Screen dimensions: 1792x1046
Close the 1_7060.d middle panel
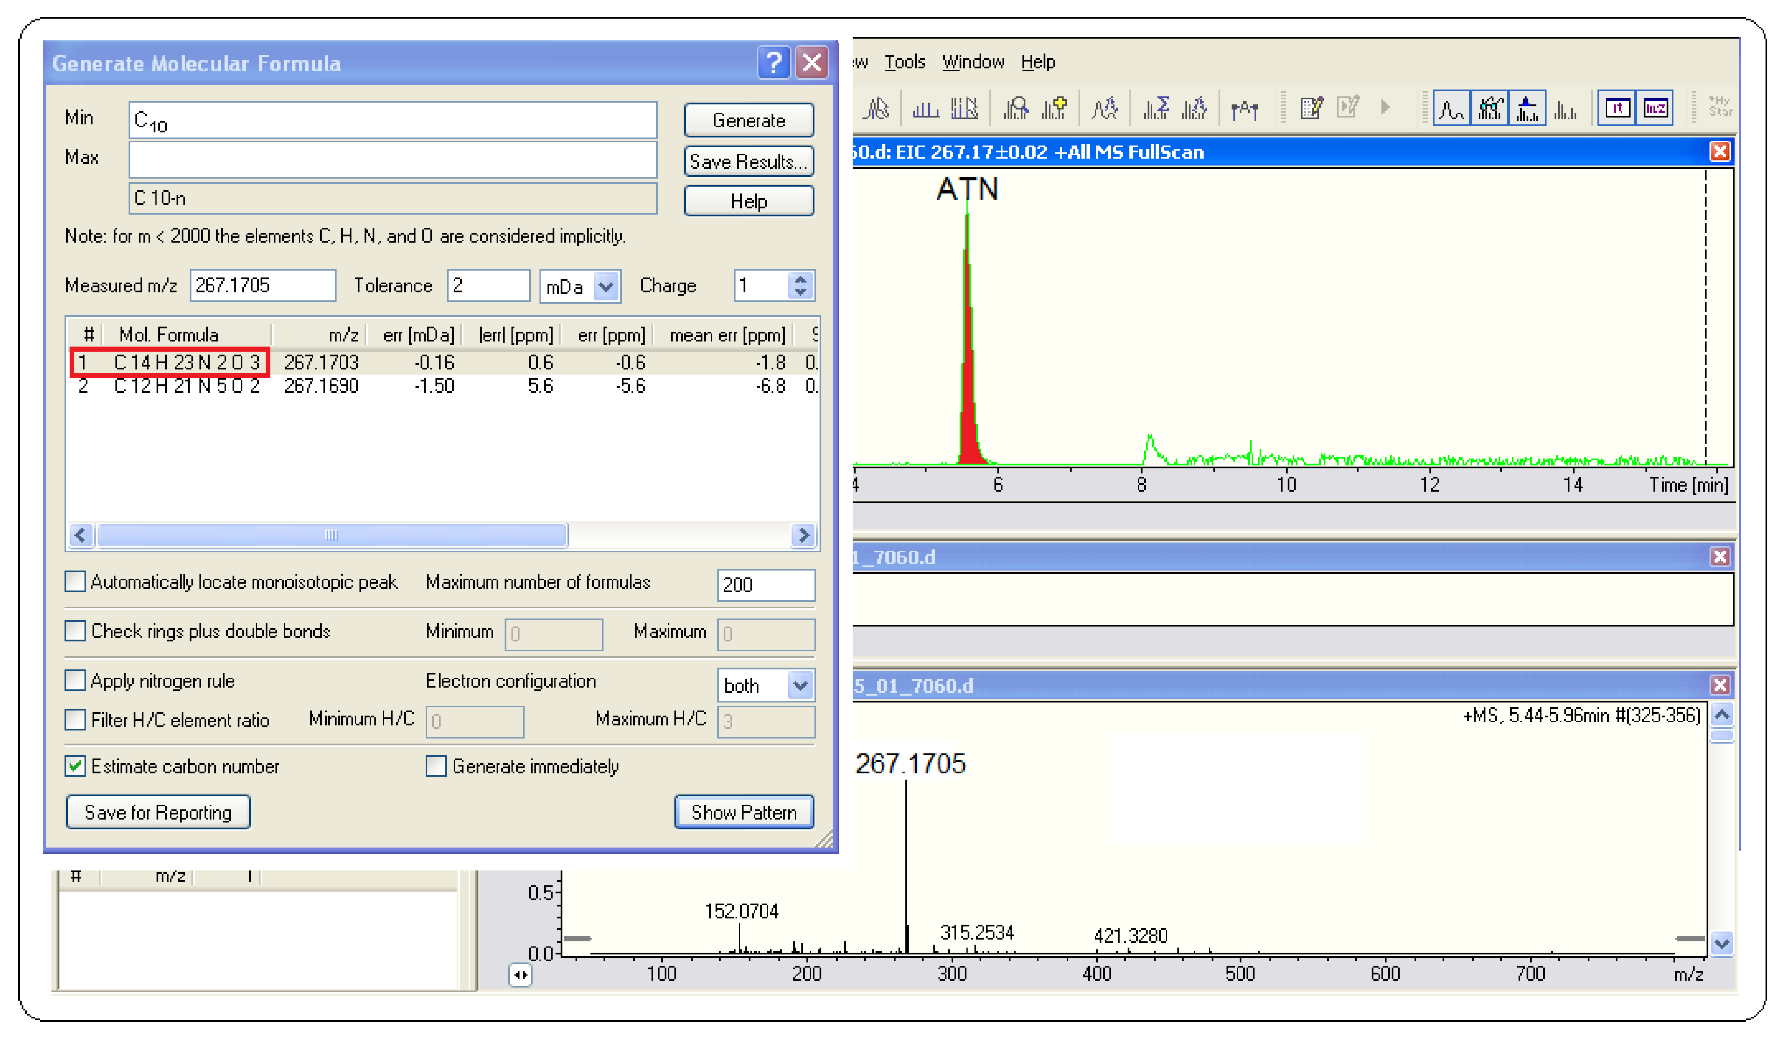[1720, 557]
